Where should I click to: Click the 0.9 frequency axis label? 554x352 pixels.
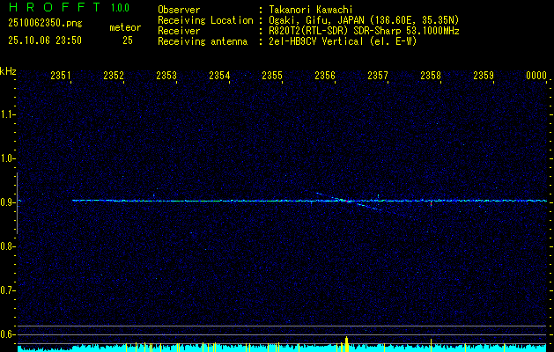(x=7, y=202)
